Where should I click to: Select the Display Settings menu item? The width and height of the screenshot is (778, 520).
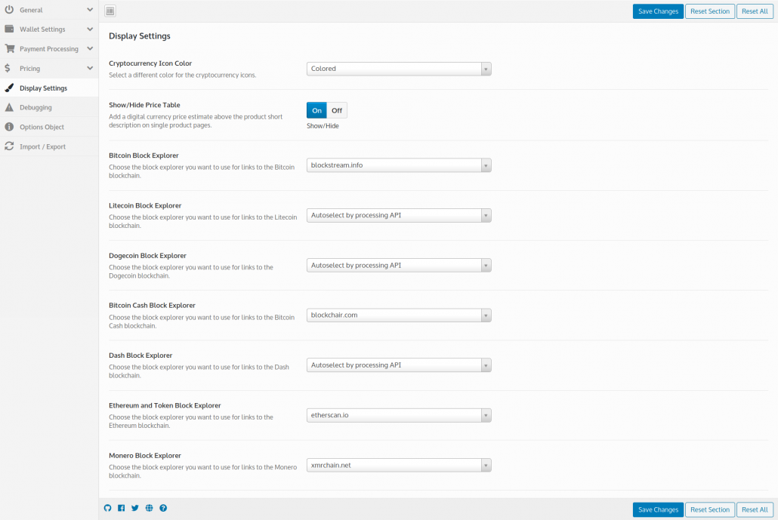49,88
